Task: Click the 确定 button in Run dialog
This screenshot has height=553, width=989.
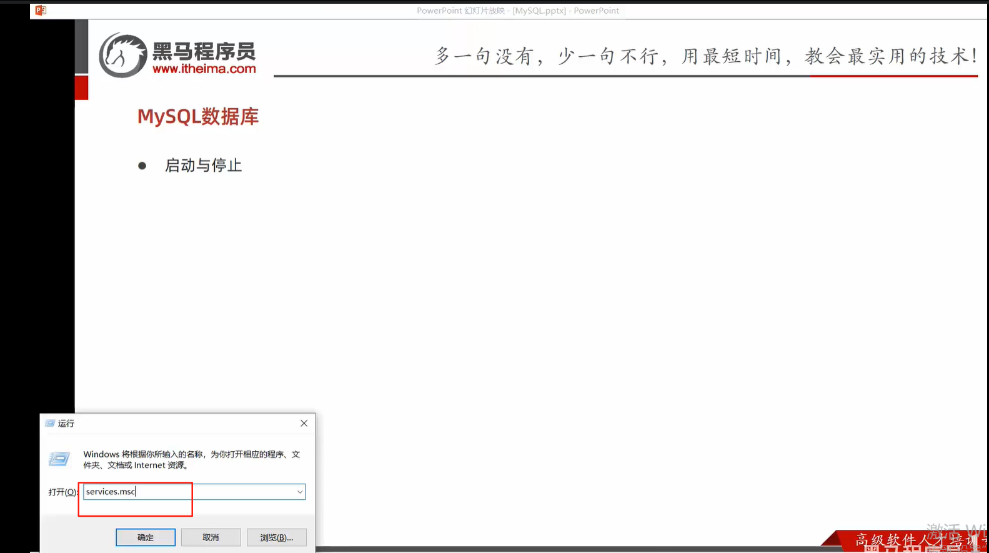Action: [x=146, y=537]
